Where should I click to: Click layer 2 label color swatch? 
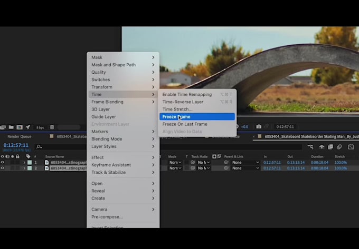[30, 168]
